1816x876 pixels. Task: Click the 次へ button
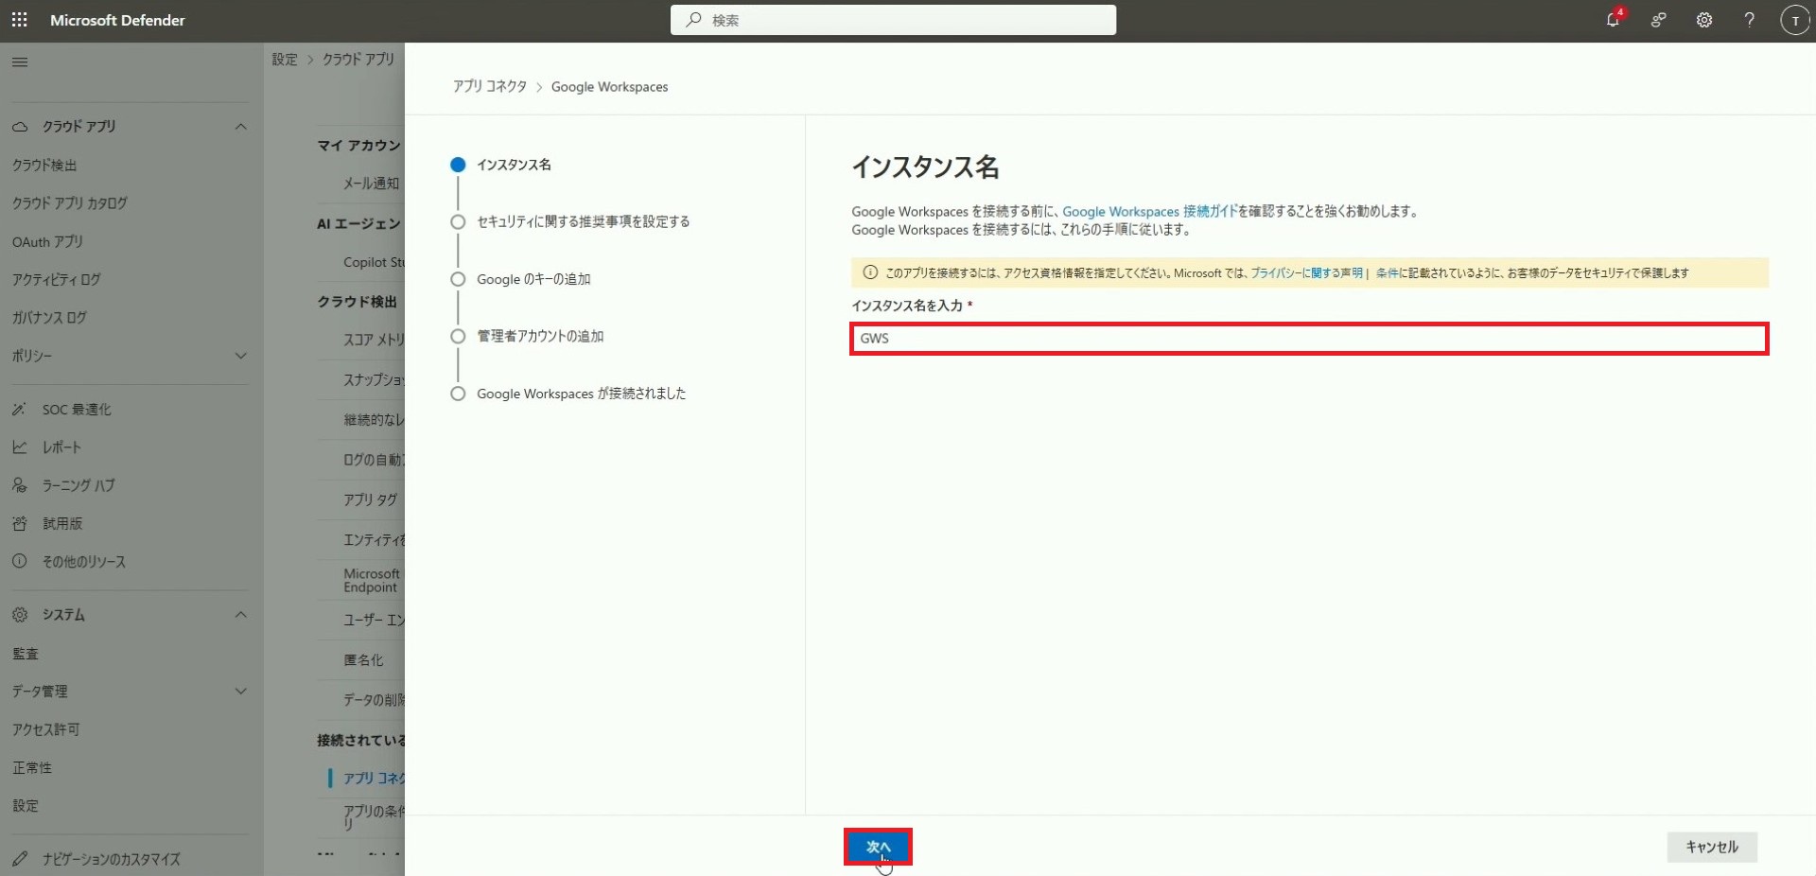[x=878, y=847]
